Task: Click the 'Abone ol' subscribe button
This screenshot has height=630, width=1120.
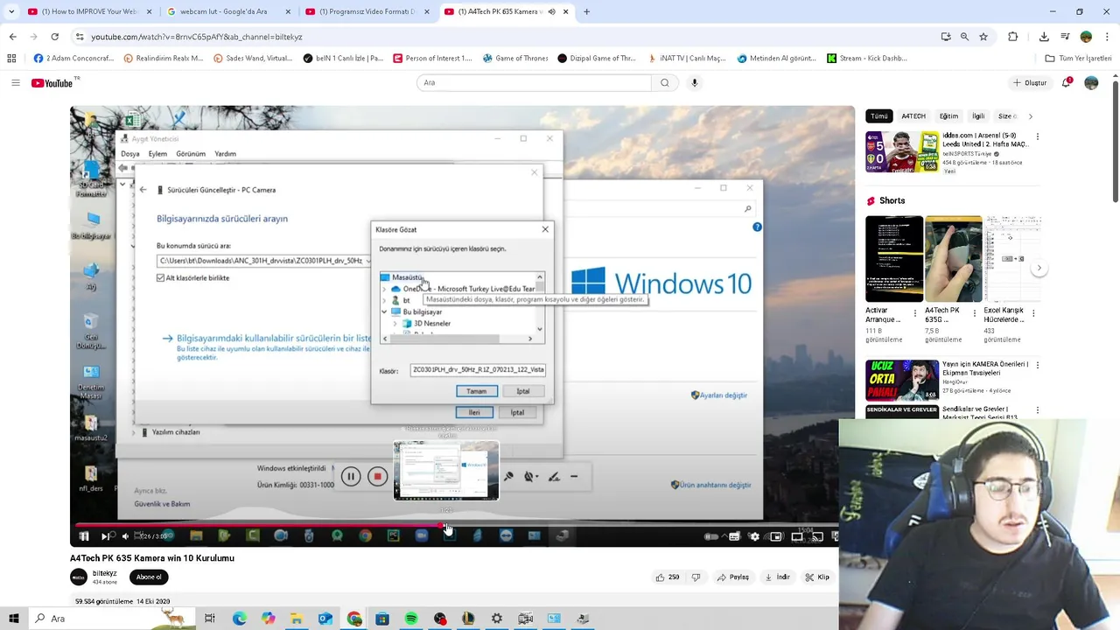Action: tap(149, 577)
